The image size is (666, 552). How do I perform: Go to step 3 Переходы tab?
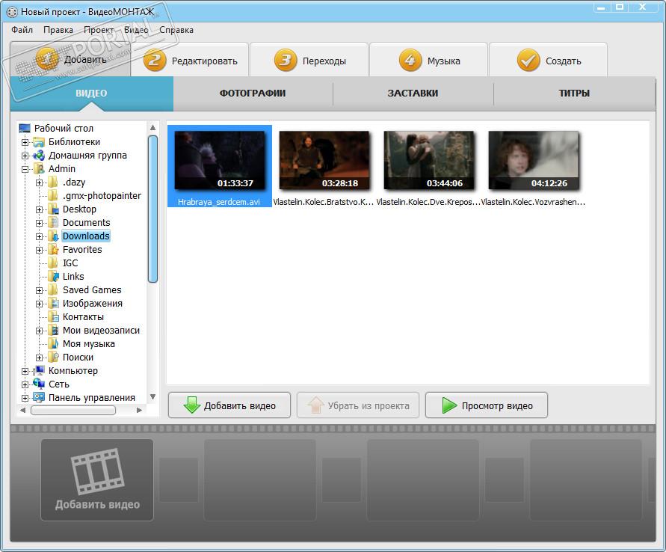click(x=309, y=60)
